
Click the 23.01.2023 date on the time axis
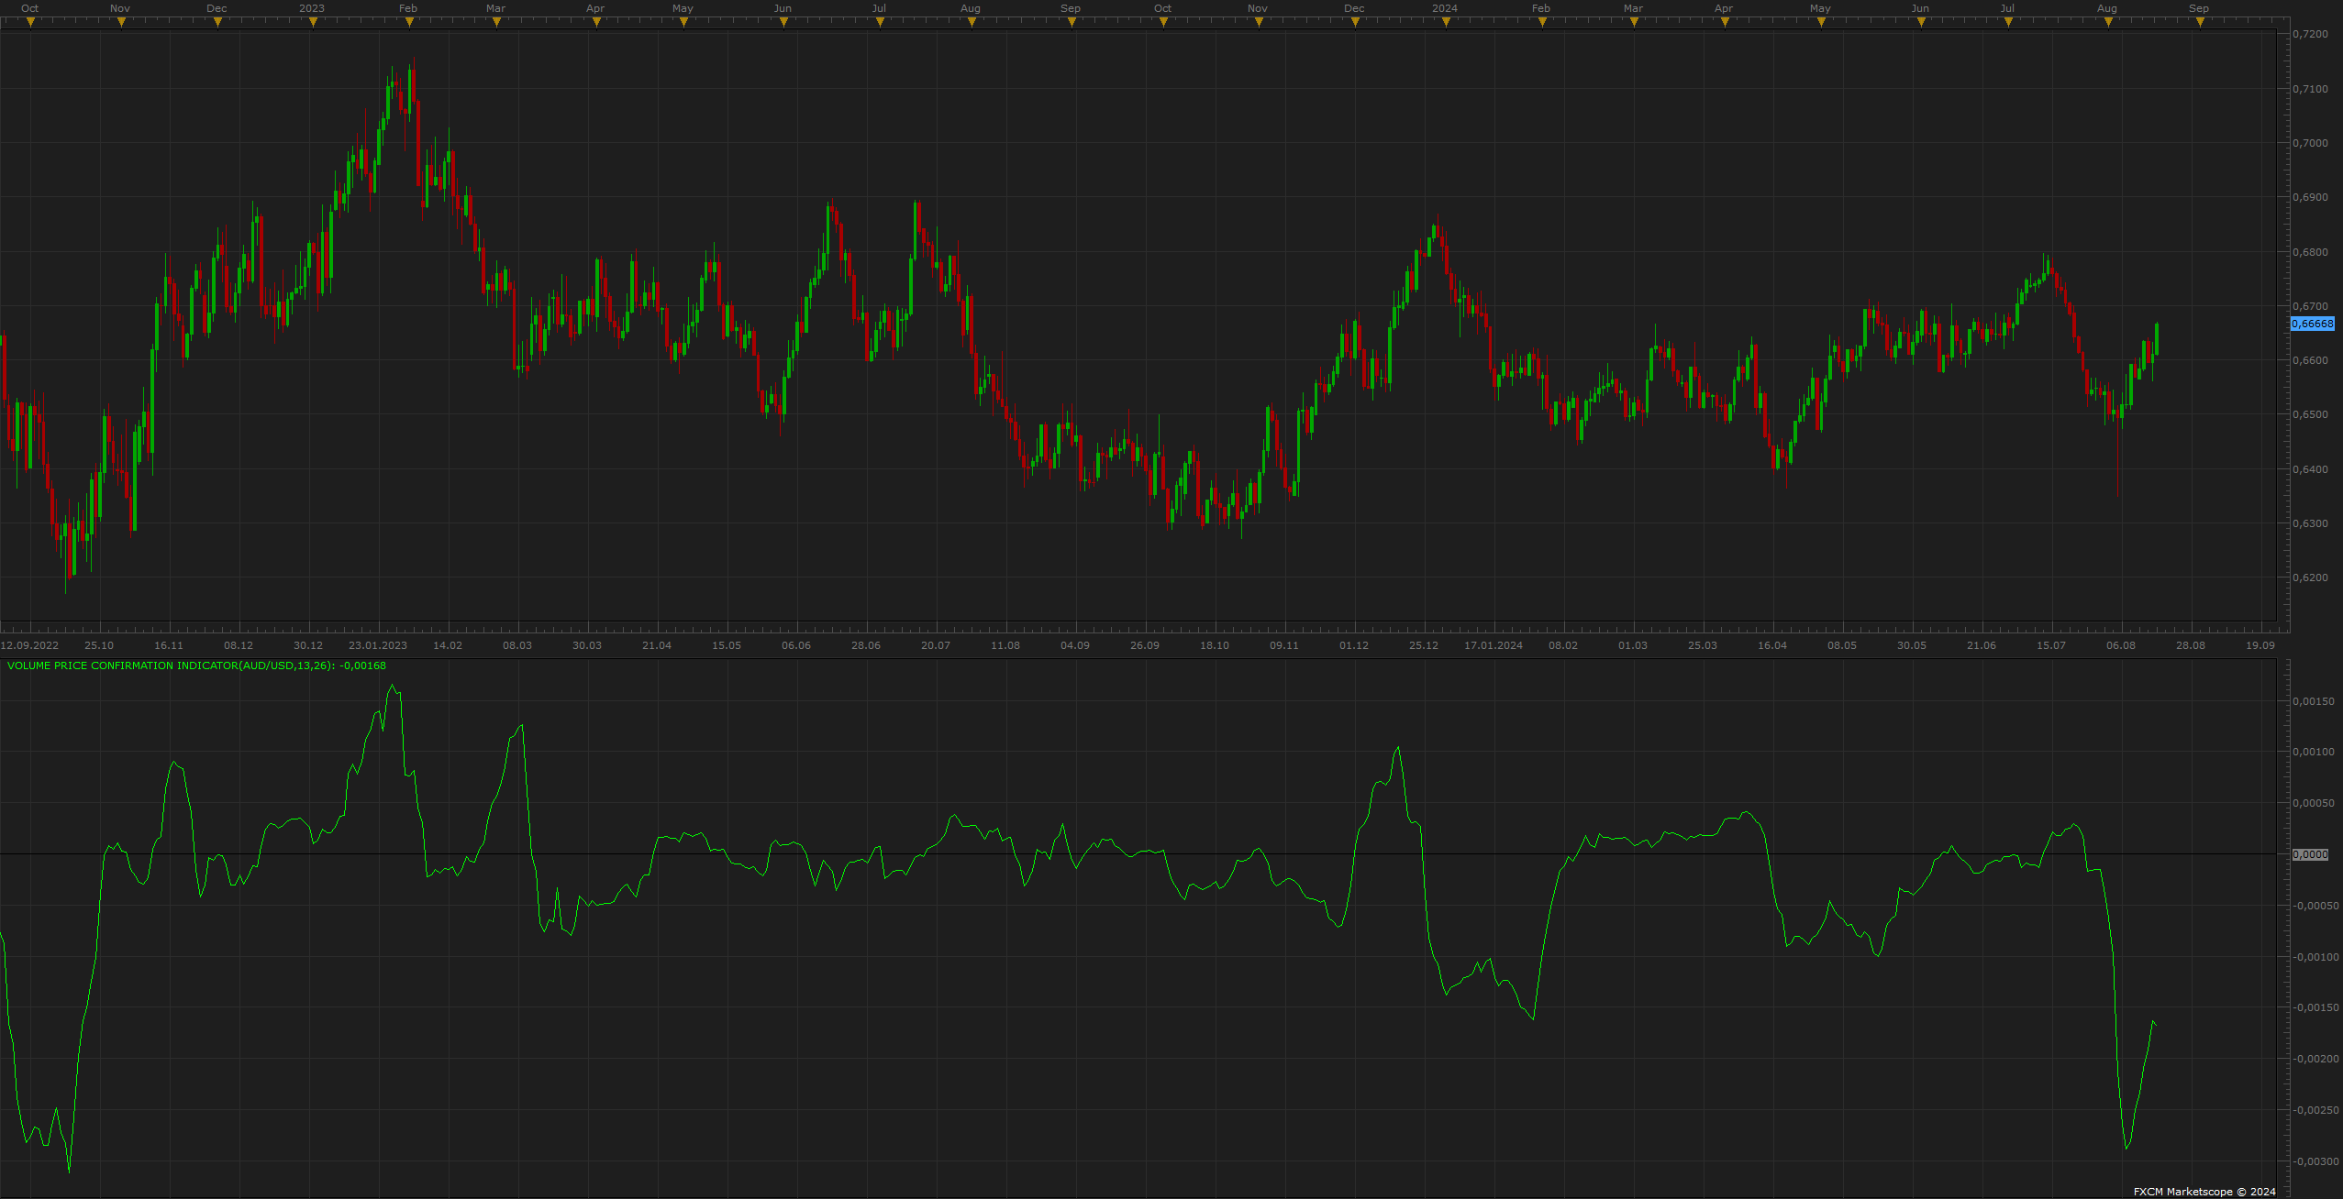[378, 645]
